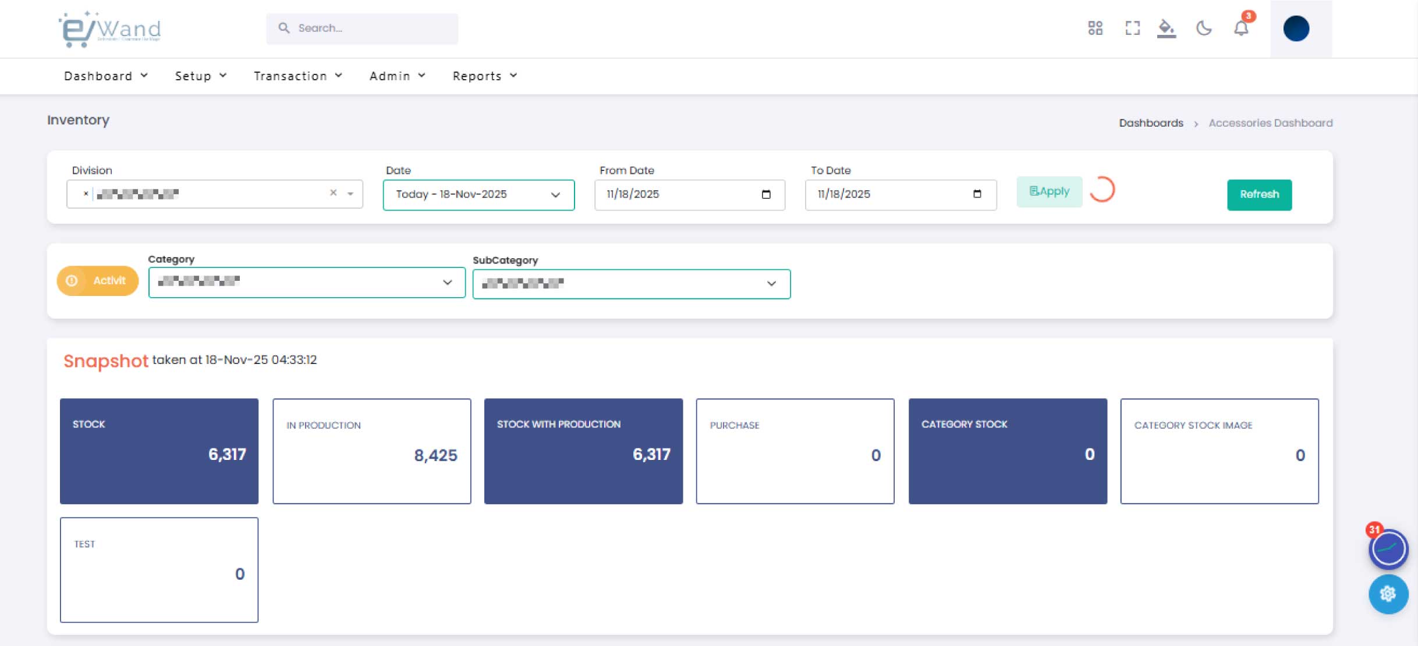Click the search magnifier in the search bar
The image size is (1418, 646).
285,28
